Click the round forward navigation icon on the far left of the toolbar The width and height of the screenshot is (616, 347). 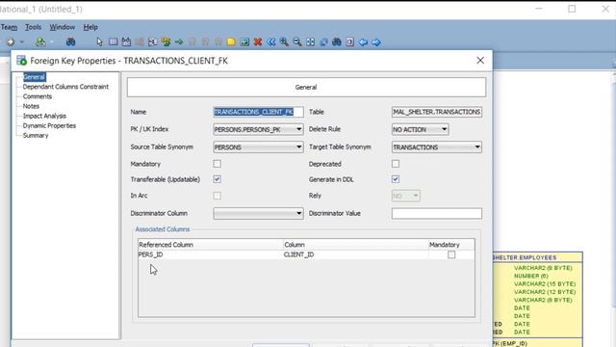tap(11, 41)
